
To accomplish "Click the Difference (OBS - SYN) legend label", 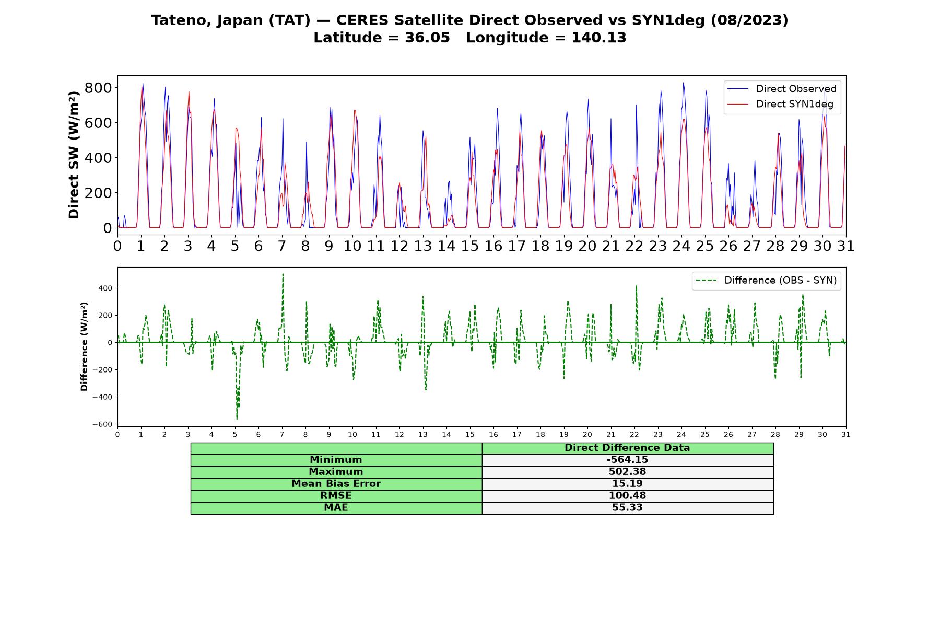I will click(x=780, y=281).
